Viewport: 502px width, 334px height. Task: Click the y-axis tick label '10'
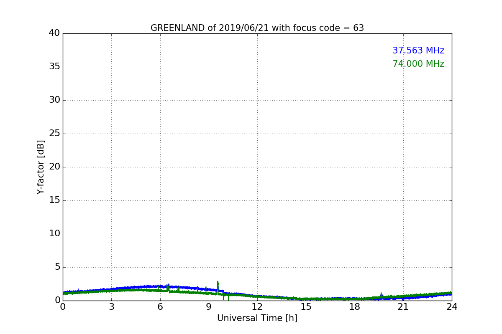click(x=54, y=234)
